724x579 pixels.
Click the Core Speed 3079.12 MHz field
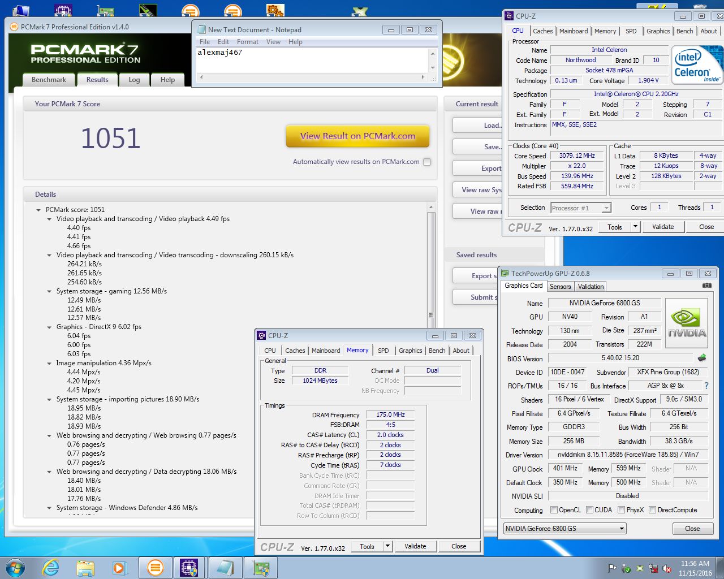(x=577, y=155)
